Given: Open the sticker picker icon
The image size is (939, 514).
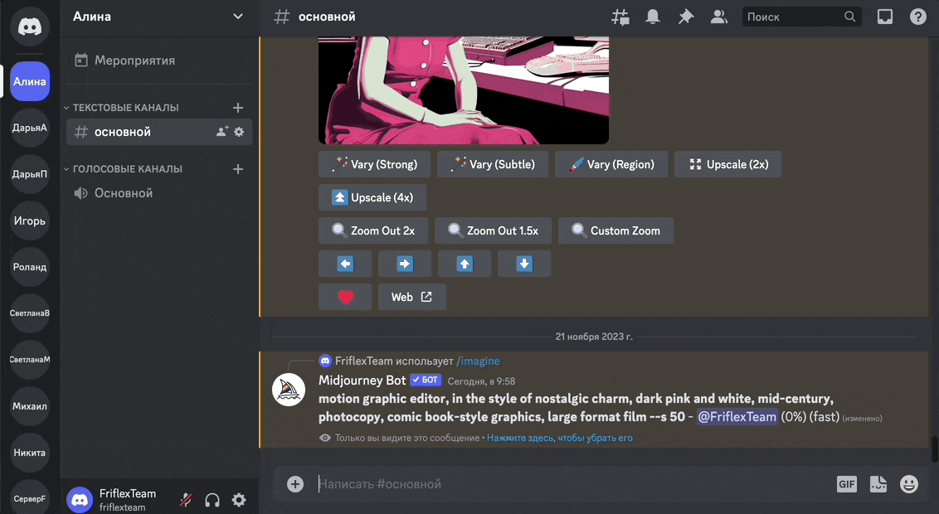Looking at the screenshot, I should [878, 483].
